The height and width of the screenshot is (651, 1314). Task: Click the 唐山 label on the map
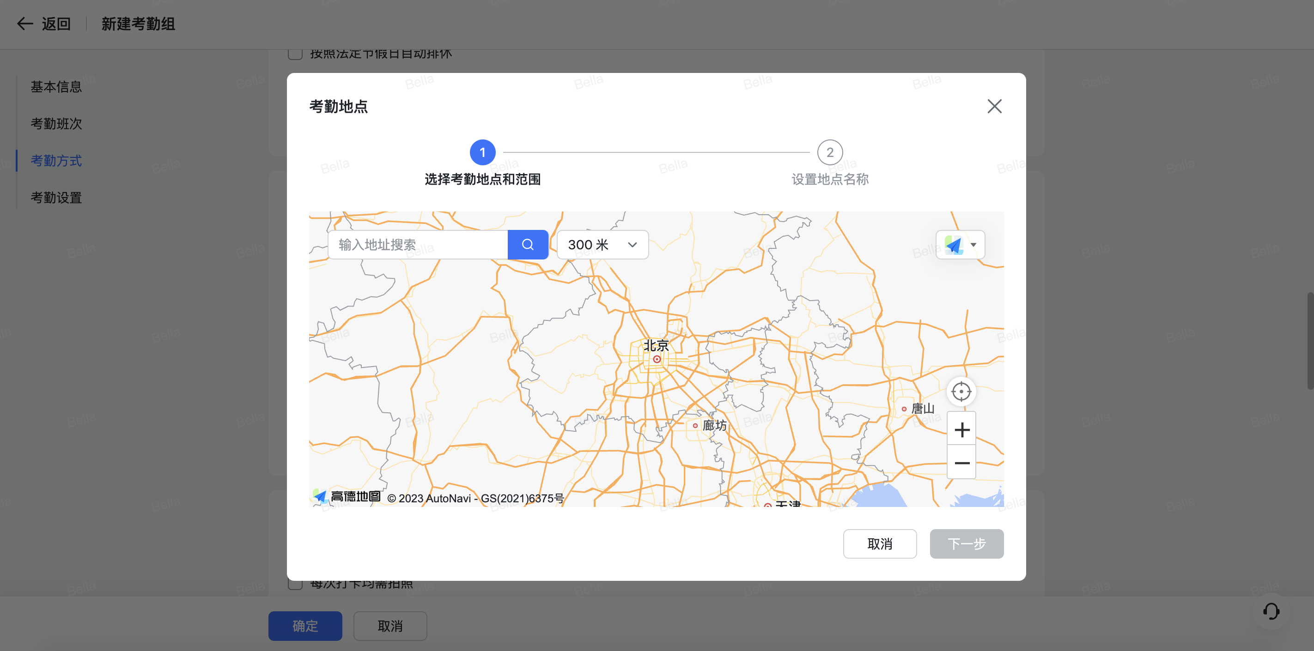point(922,408)
